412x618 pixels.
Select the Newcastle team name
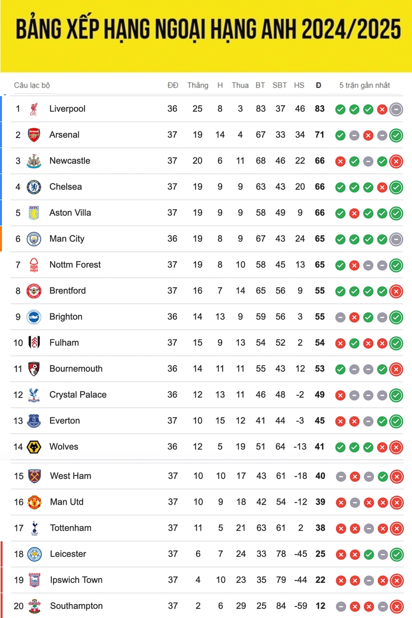[x=70, y=161]
